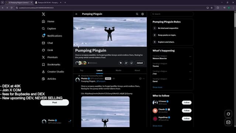This screenshot has width=236, height=133.
Task: Open the floating Grok button
Action: [x=228, y=114]
